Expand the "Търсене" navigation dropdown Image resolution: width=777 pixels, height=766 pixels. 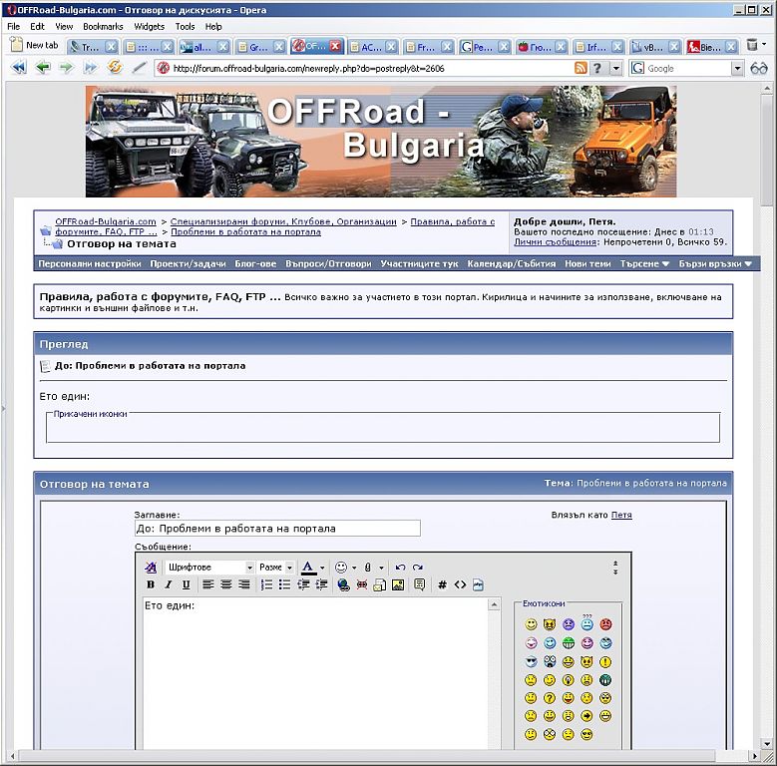pyautogui.click(x=644, y=264)
